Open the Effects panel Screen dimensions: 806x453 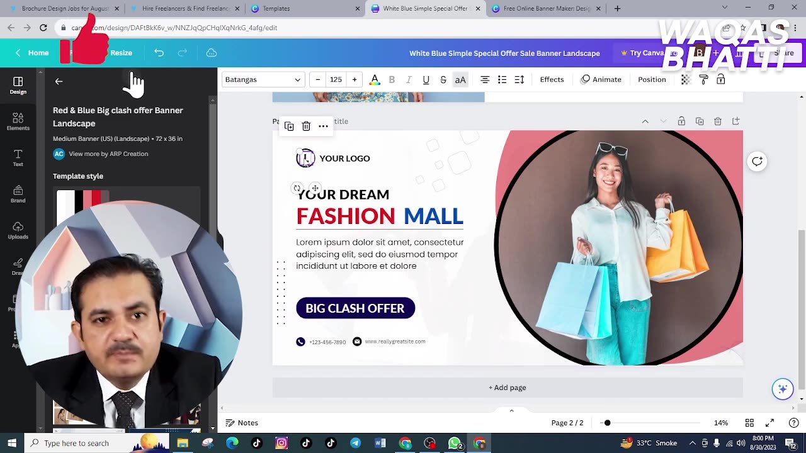[x=552, y=79]
